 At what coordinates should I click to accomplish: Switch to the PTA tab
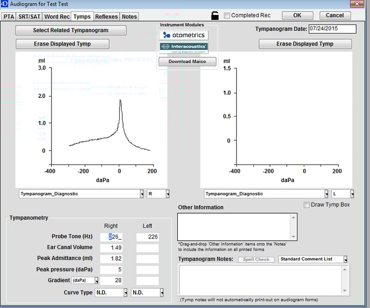point(9,17)
